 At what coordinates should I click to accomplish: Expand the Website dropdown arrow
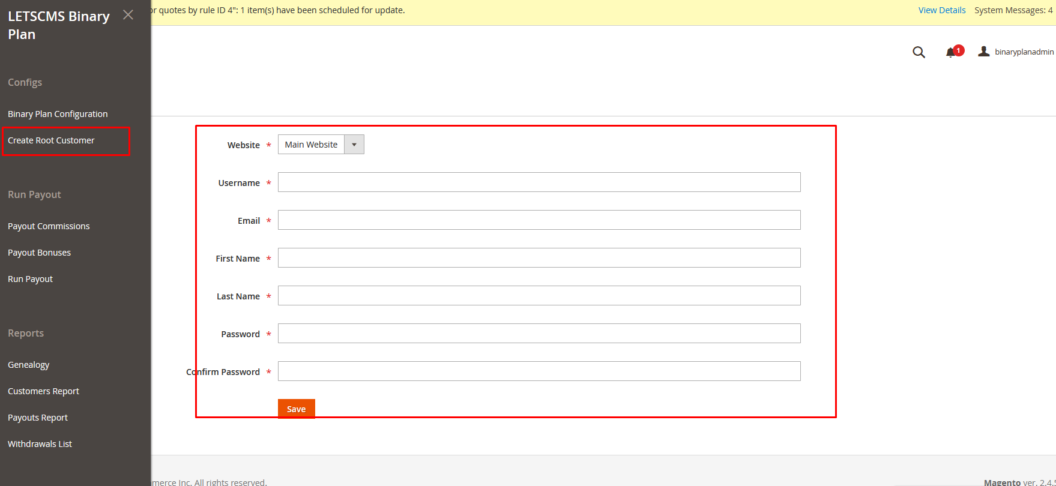point(354,145)
